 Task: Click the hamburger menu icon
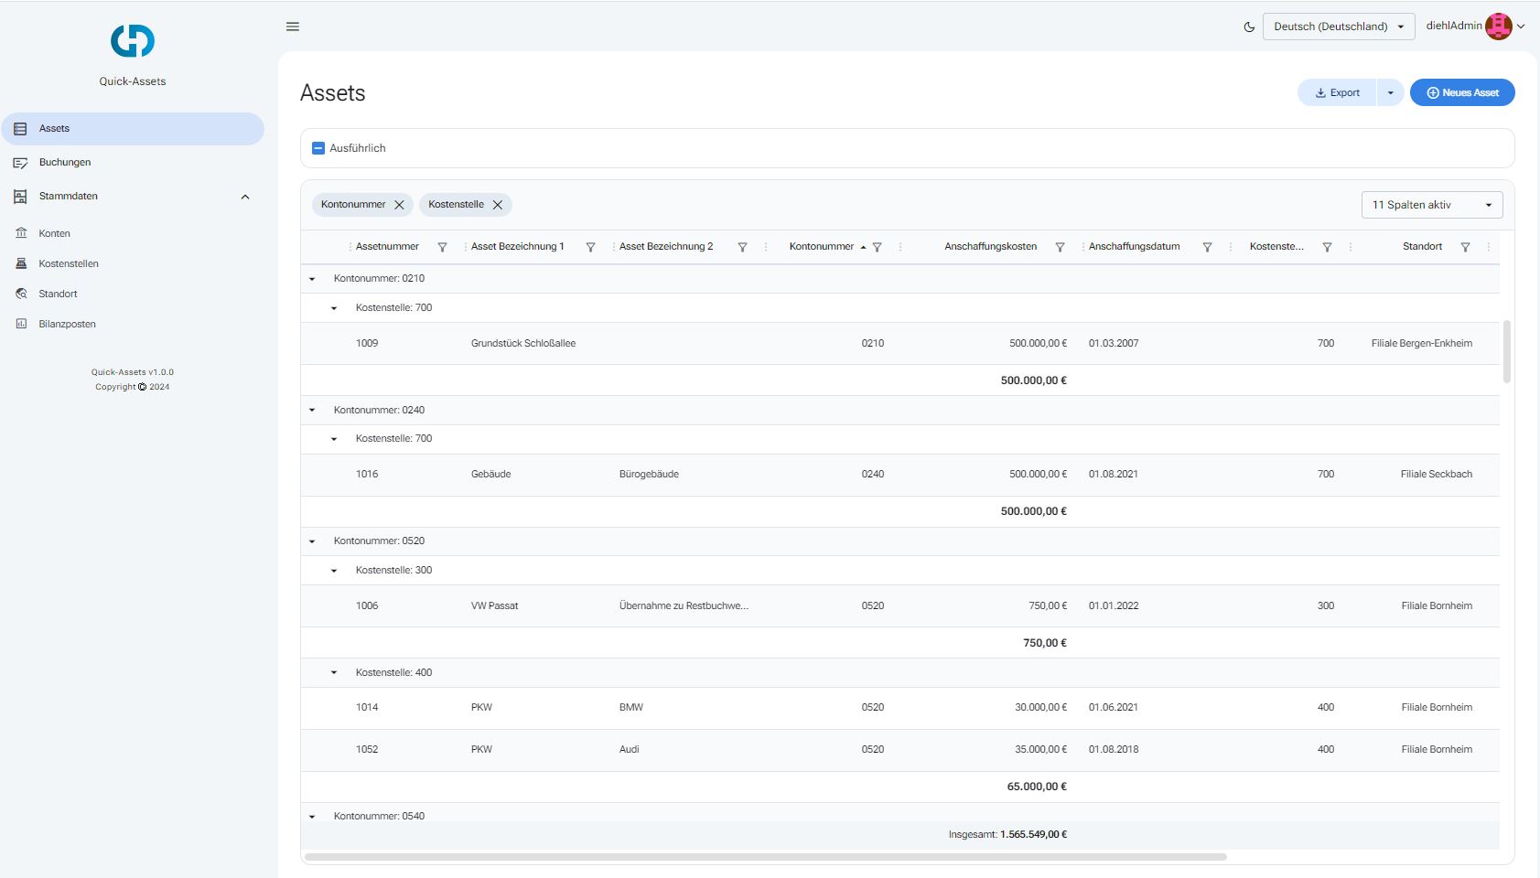293,27
